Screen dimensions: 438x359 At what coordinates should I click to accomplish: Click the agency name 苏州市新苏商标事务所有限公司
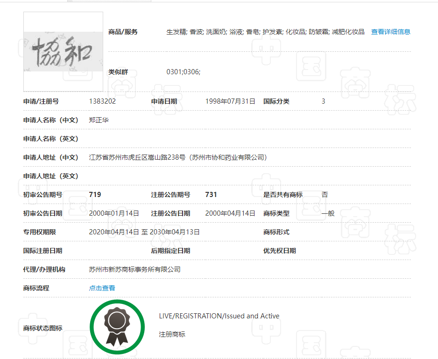134,269
